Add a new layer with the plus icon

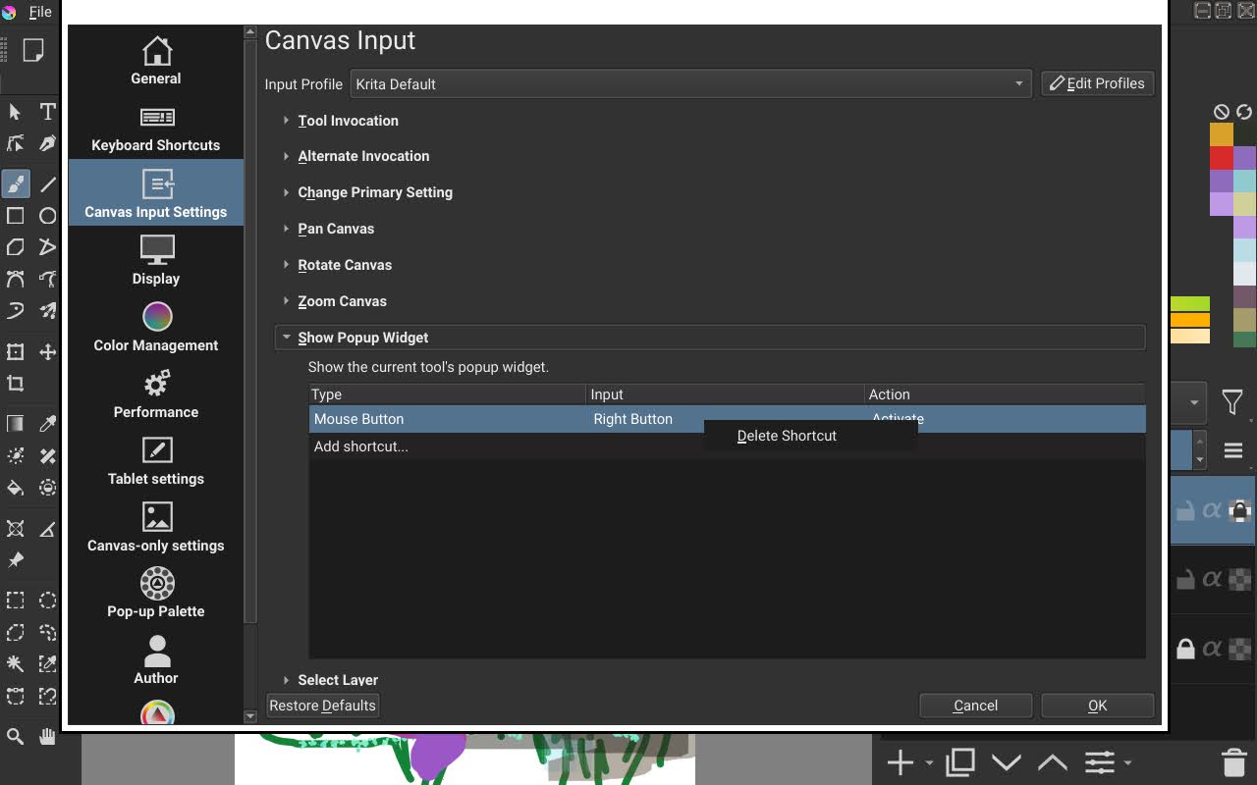[899, 761]
